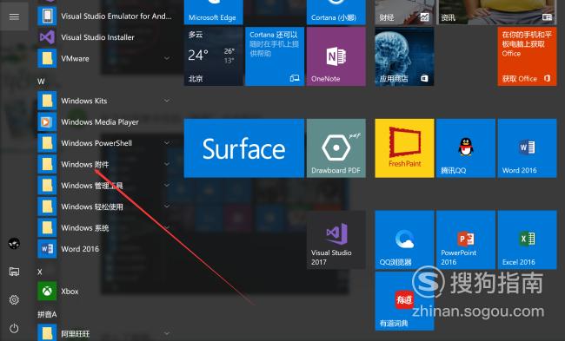Viewport: 565px width, 341px height.
Task: Jump to 拼音A section header
Action: 47,314
